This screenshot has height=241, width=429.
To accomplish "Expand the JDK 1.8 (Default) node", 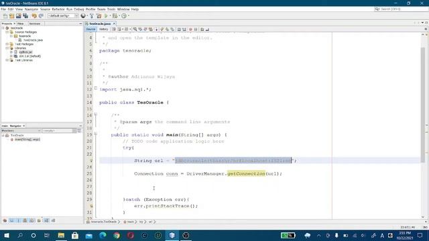I will [x=11, y=56].
